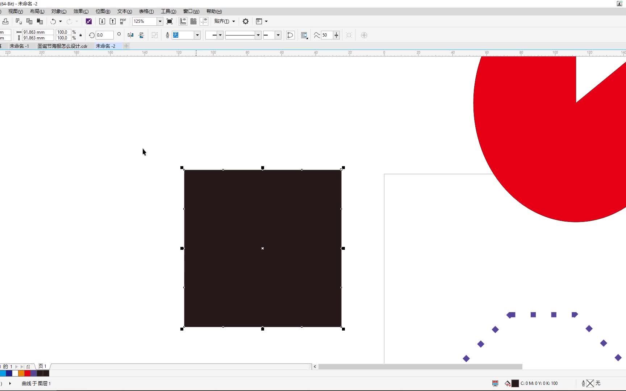Viewport: 626px width, 391px height.
Task: Toggle the show guidelines icon
Action: pos(204,21)
